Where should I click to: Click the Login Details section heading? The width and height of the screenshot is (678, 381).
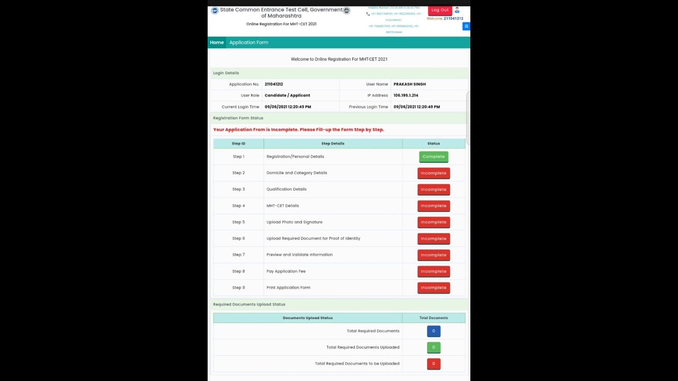(x=226, y=73)
